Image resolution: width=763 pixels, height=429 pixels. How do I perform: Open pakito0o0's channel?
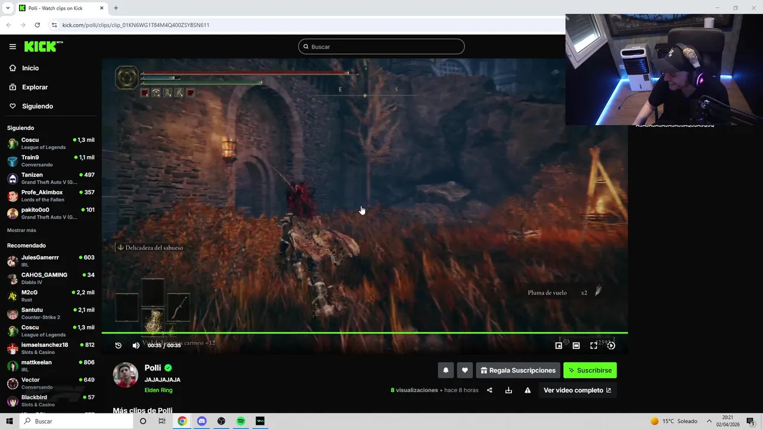tap(51, 213)
